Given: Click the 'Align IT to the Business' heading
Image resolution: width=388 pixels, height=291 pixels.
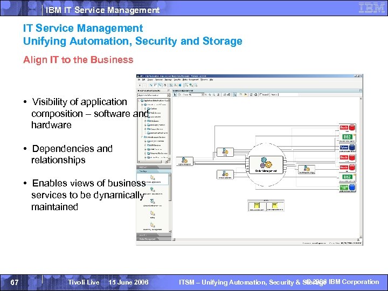Looking at the screenshot, I should pos(78,60).
